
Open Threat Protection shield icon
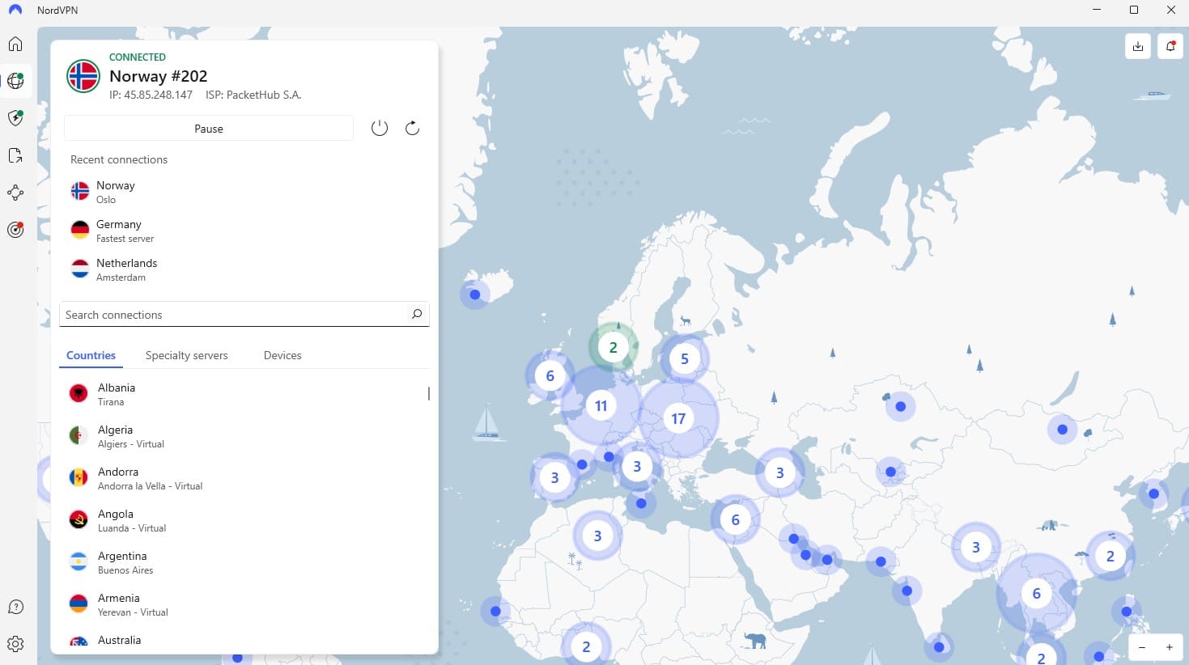(x=15, y=118)
